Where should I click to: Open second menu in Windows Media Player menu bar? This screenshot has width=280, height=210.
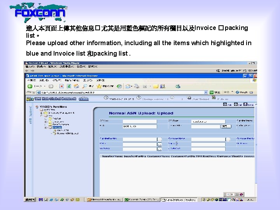(x=41, y=66)
